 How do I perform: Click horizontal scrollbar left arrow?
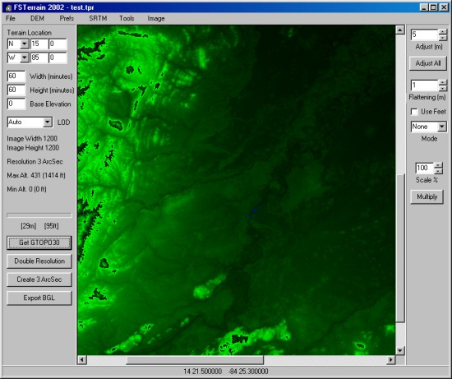point(82,359)
